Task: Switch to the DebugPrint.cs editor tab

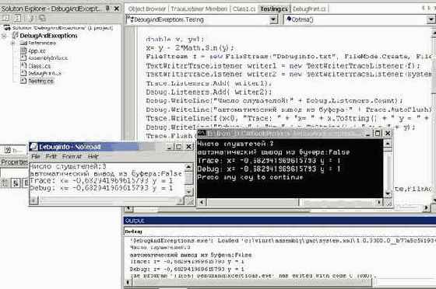Action: [309, 9]
